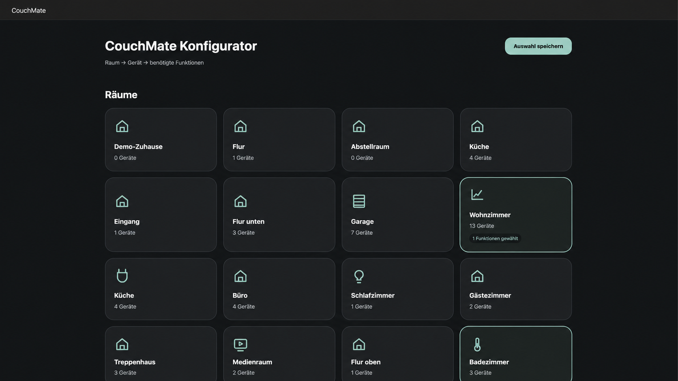
Task: Click '3 Geräte' under Treppenhaus
Action: (125, 373)
